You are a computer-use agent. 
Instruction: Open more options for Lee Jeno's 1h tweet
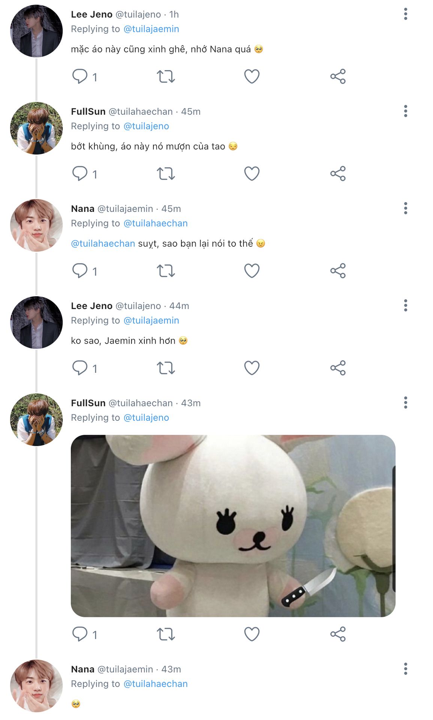pyautogui.click(x=405, y=14)
